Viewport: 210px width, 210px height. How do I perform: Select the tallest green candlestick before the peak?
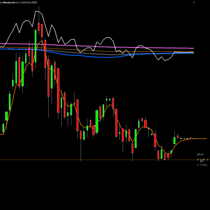pyautogui.click(x=36, y=46)
